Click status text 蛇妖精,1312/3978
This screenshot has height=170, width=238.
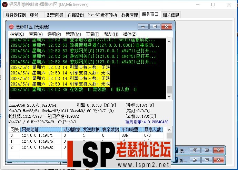pos(25,116)
